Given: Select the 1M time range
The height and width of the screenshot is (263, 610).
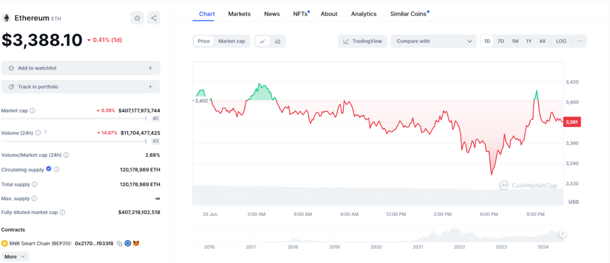Looking at the screenshot, I should tap(515, 41).
